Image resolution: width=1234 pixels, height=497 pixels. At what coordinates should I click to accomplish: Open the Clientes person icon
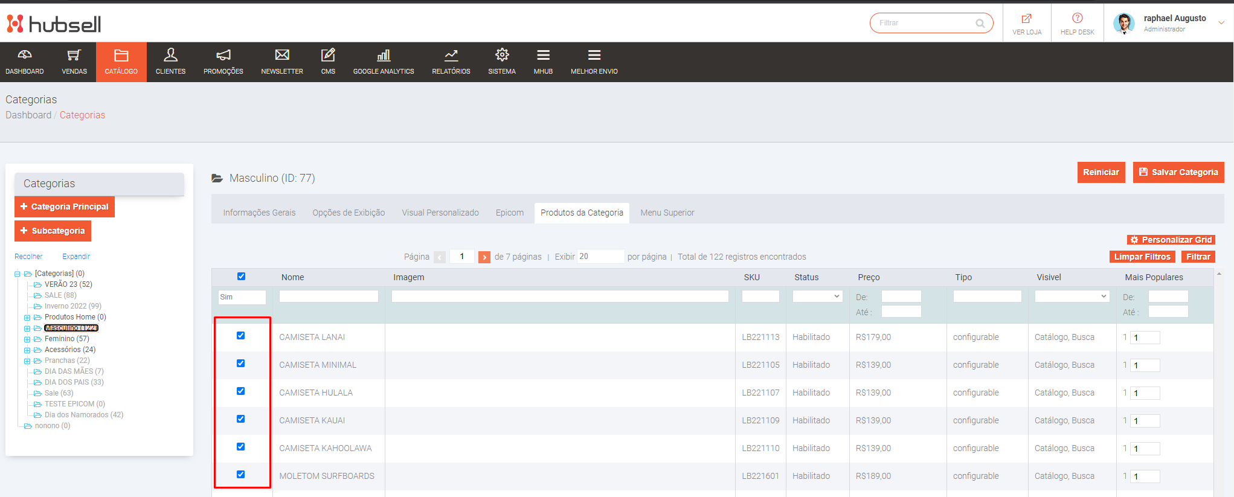pos(170,56)
